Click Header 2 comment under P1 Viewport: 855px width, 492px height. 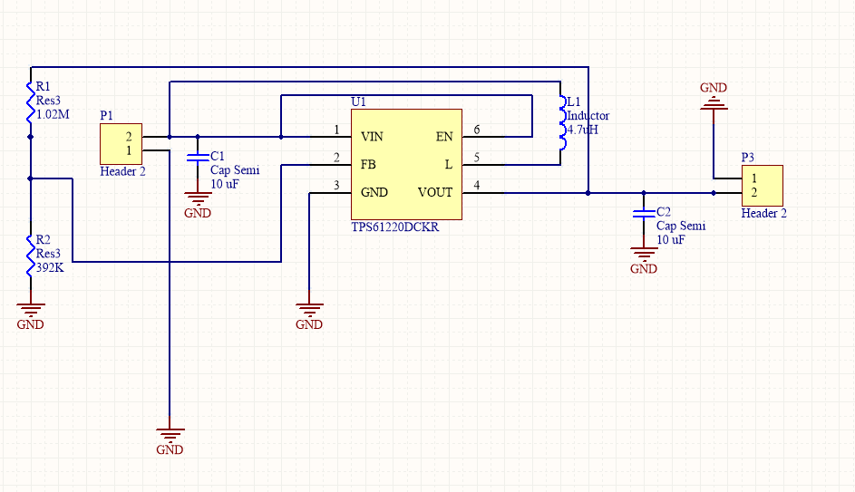tap(122, 171)
